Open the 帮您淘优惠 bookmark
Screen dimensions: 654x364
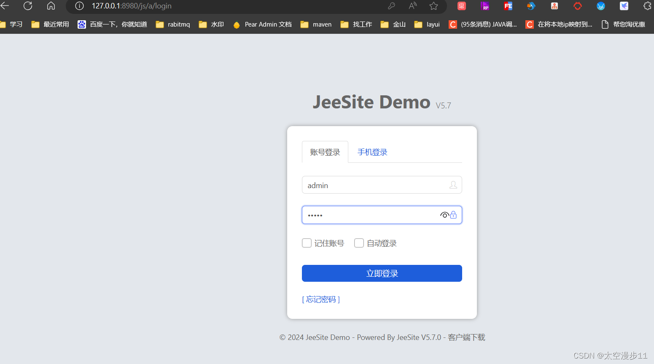623,24
